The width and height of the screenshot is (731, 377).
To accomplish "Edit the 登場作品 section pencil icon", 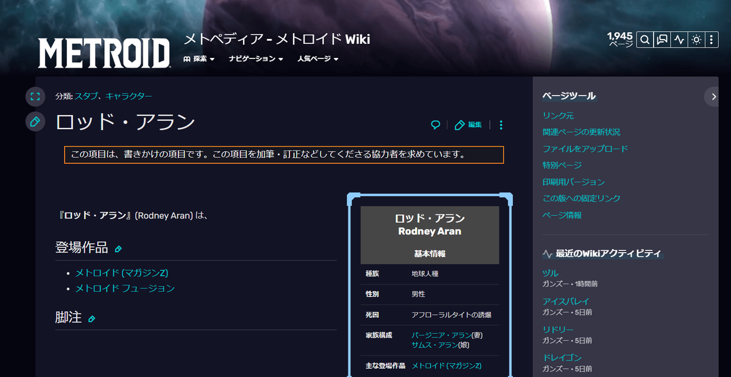I will 118,249.
